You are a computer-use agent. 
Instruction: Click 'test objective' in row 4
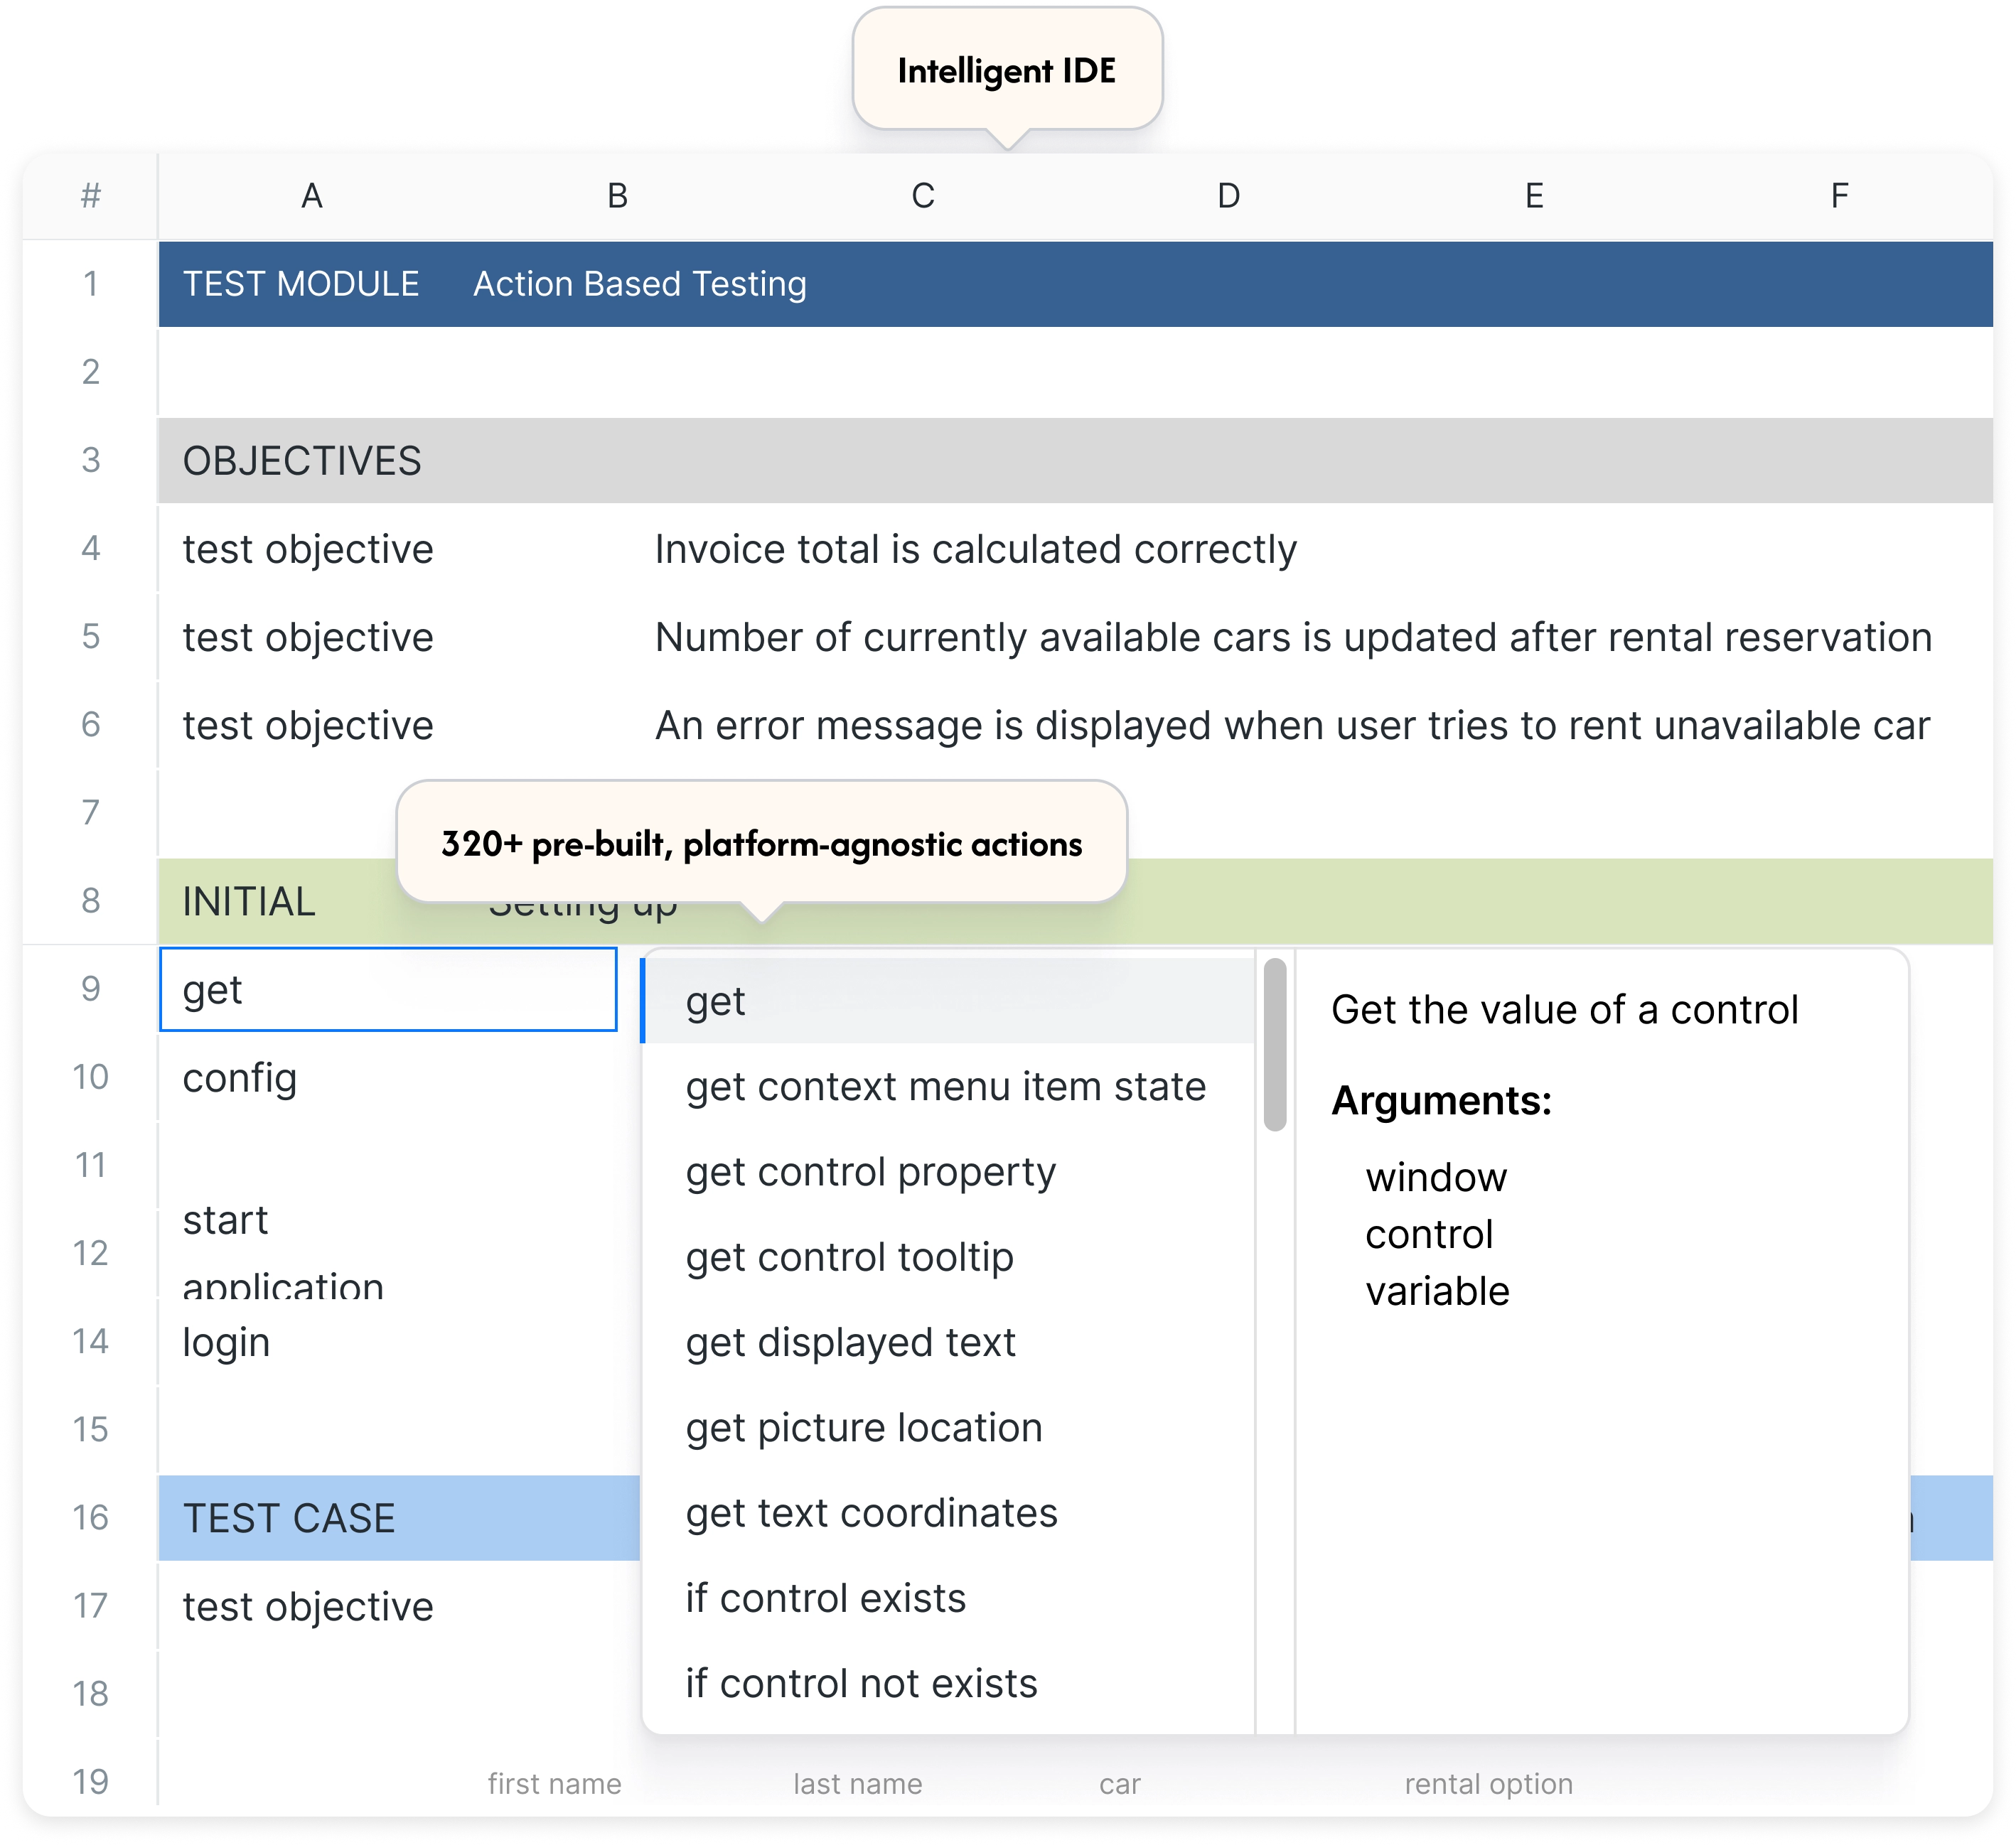coord(308,549)
